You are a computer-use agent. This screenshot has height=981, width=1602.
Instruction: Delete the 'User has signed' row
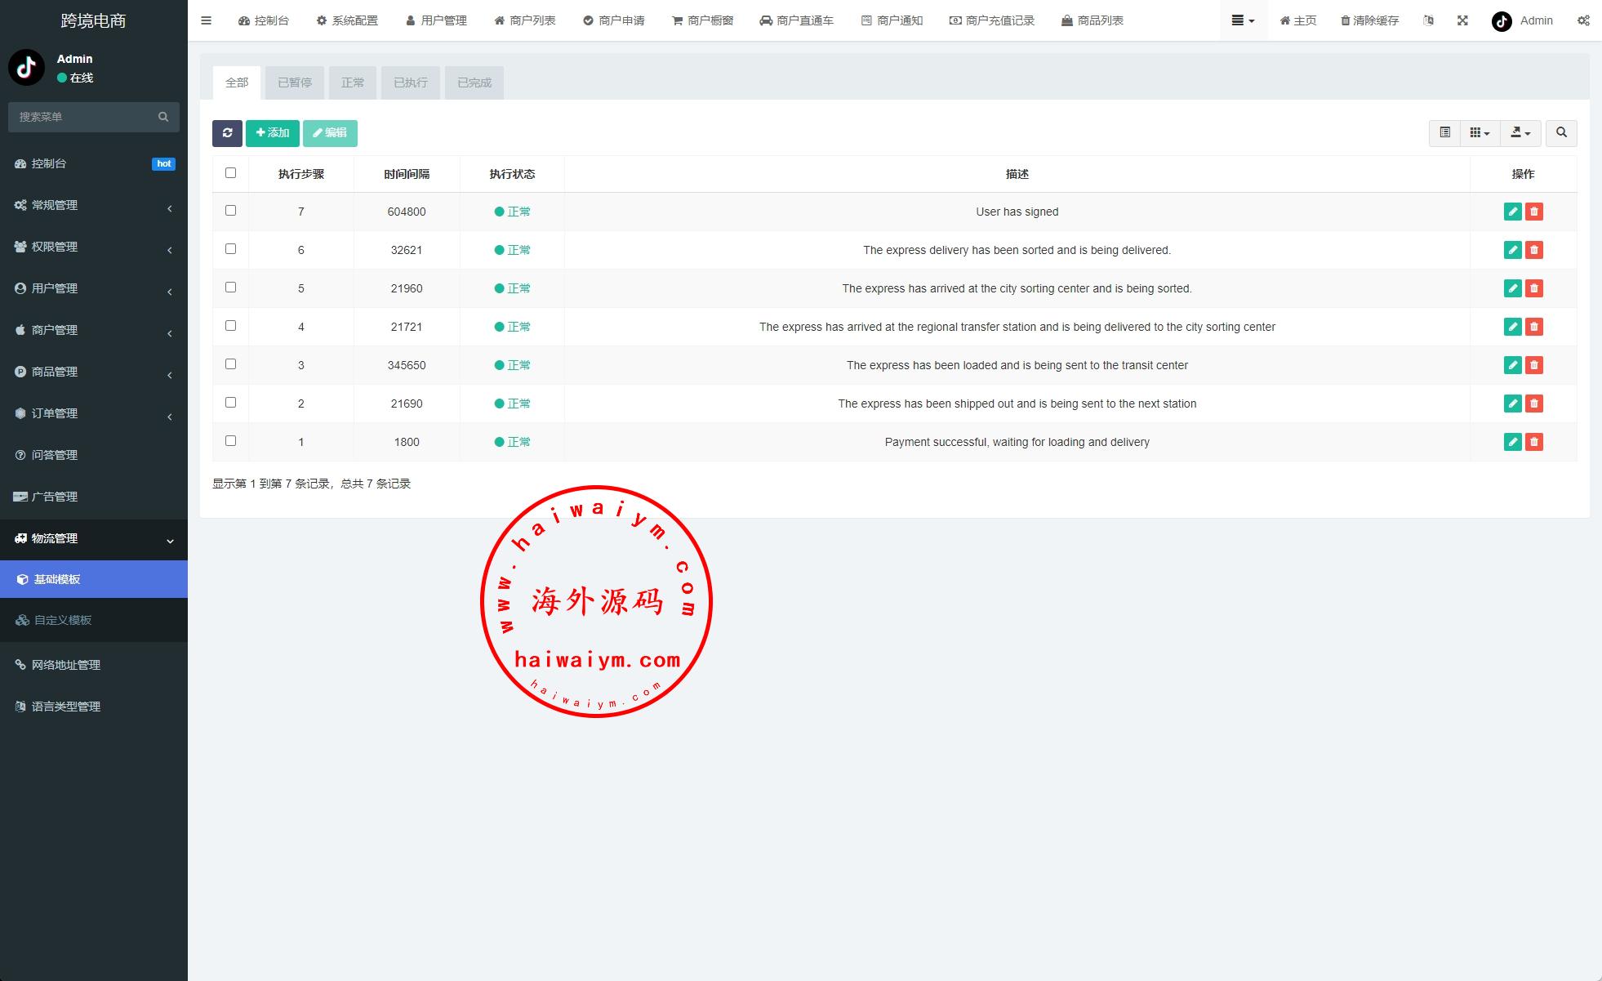[1533, 212]
